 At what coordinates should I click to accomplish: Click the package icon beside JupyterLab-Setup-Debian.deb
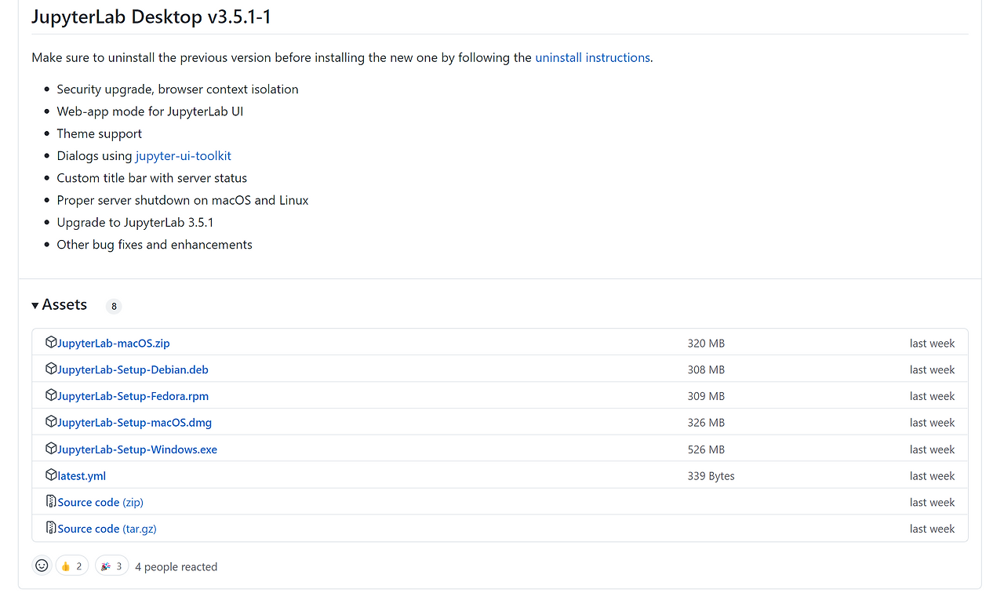(x=50, y=369)
